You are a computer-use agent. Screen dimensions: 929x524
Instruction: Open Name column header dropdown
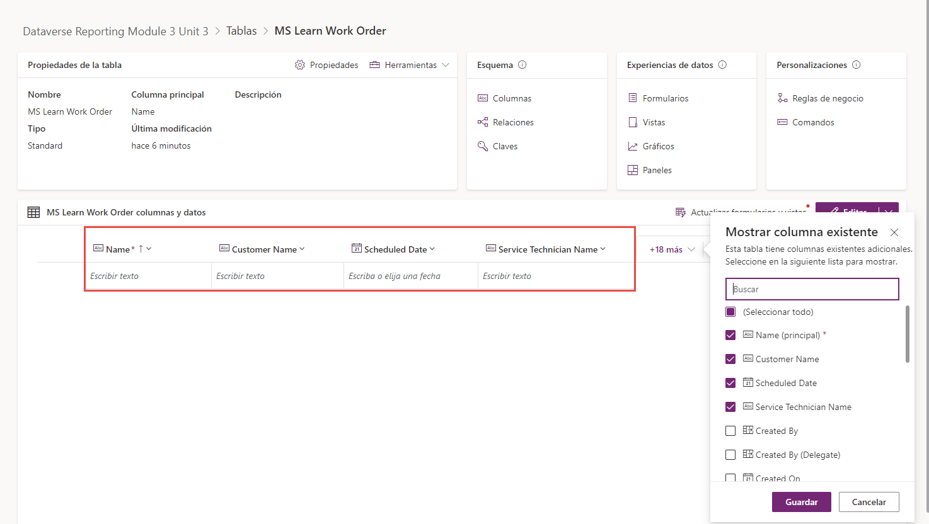[x=149, y=249]
